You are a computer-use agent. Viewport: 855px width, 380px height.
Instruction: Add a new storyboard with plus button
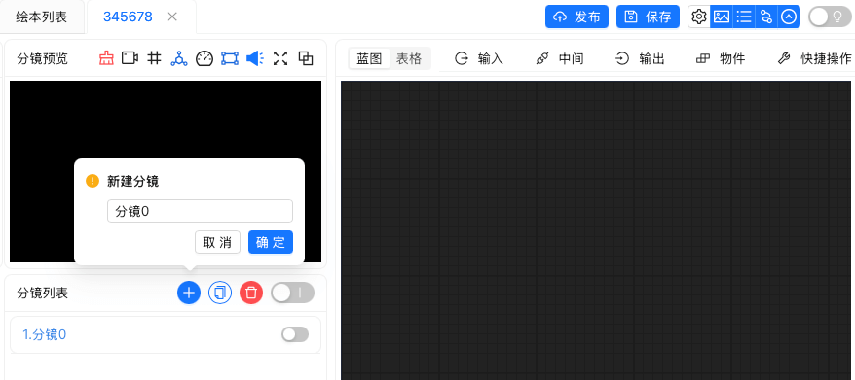click(x=189, y=293)
